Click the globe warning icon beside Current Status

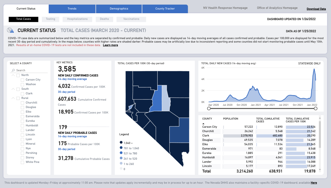(11, 30)
